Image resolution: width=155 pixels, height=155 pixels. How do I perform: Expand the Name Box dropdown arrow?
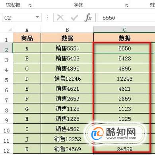(37, 17)
